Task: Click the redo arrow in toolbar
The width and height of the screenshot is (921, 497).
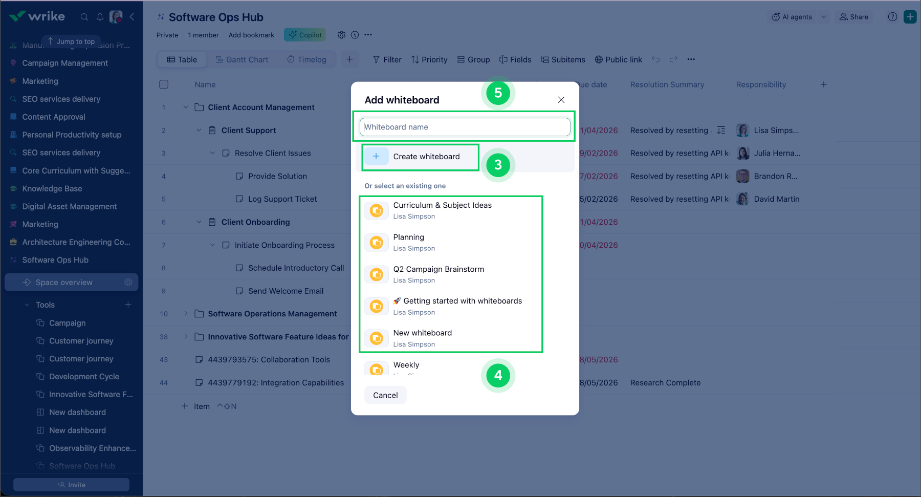Action: point(673,59)
